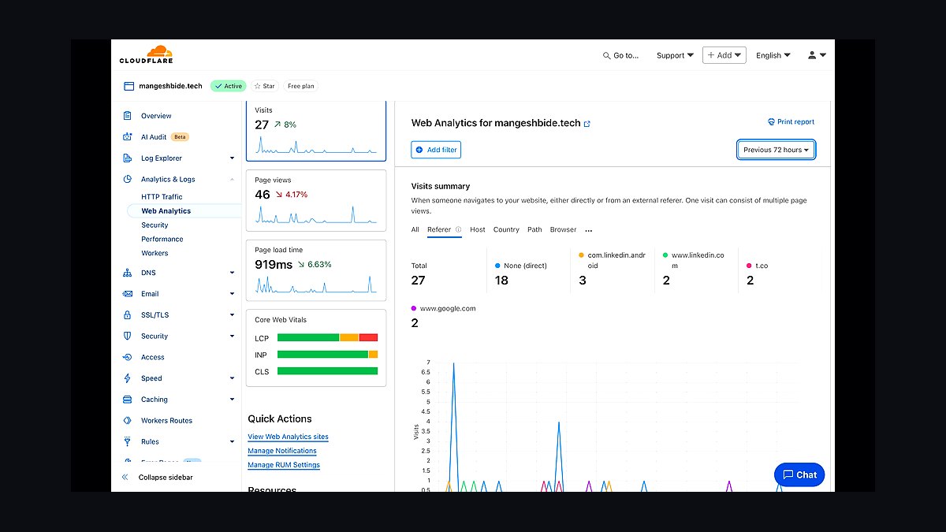Click the Cloudflare logo
This screenshot has height=532, width=946.
pos(146,55)
